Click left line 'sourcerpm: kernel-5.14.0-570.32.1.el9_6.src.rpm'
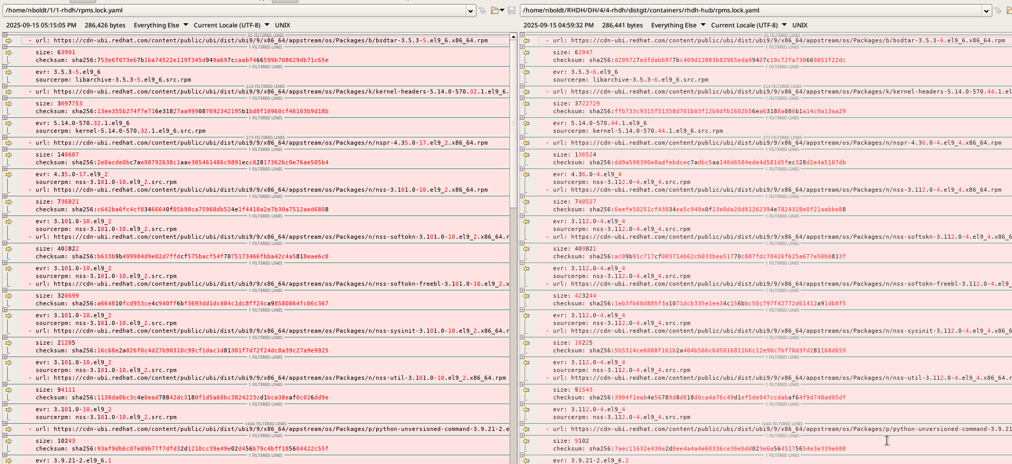The image size is (1012, 464). point(120,131)
